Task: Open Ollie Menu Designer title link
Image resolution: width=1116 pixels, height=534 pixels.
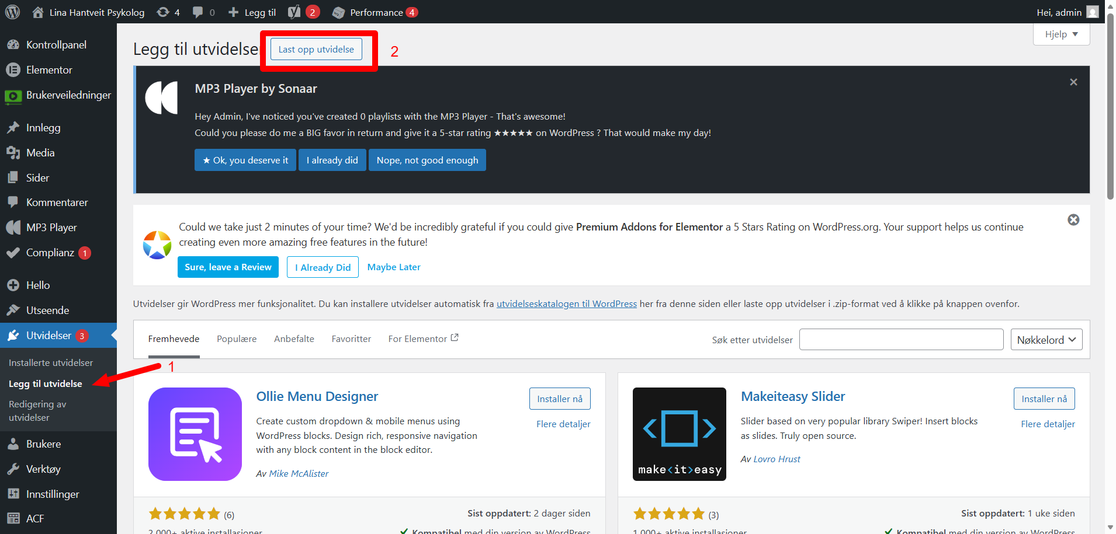Action: [x=317, y=397]
